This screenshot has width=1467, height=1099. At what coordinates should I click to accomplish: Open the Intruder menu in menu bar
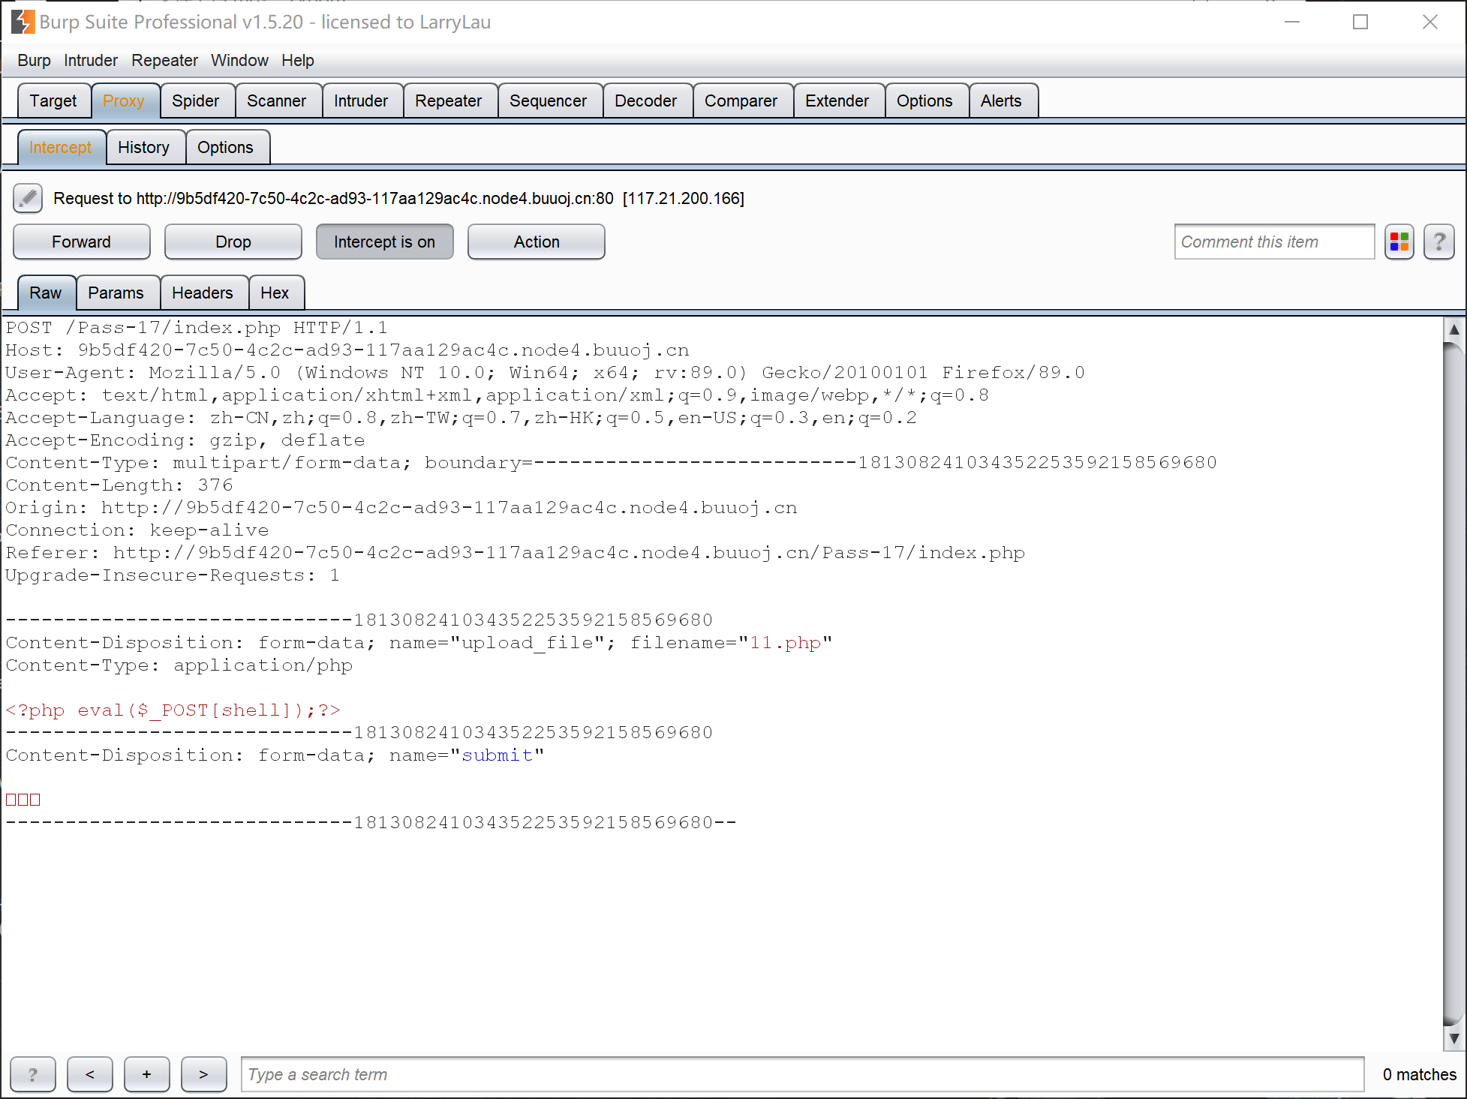coord(91,60)
